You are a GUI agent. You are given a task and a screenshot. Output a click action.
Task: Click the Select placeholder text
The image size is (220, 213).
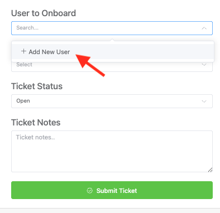click(24, 65)
